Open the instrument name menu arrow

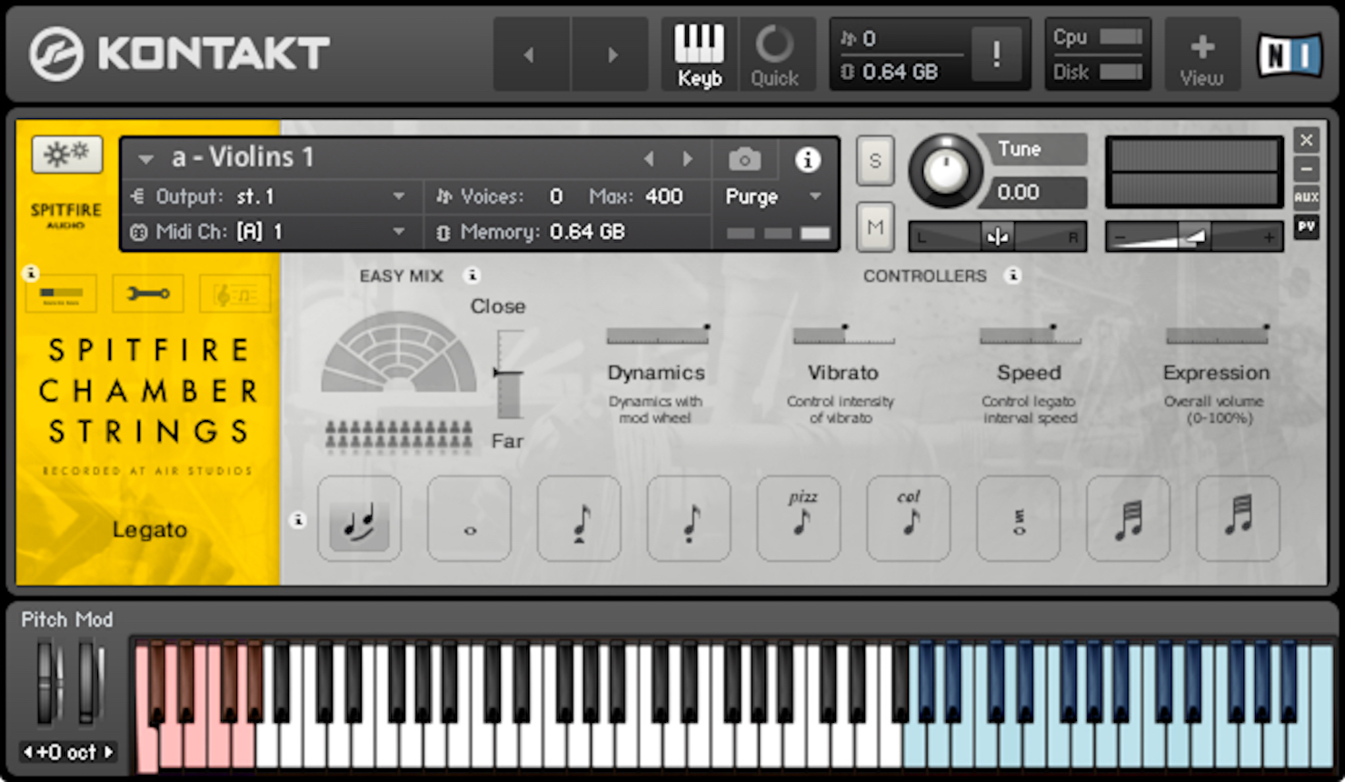pyautogui.click(x=145, y=158)
